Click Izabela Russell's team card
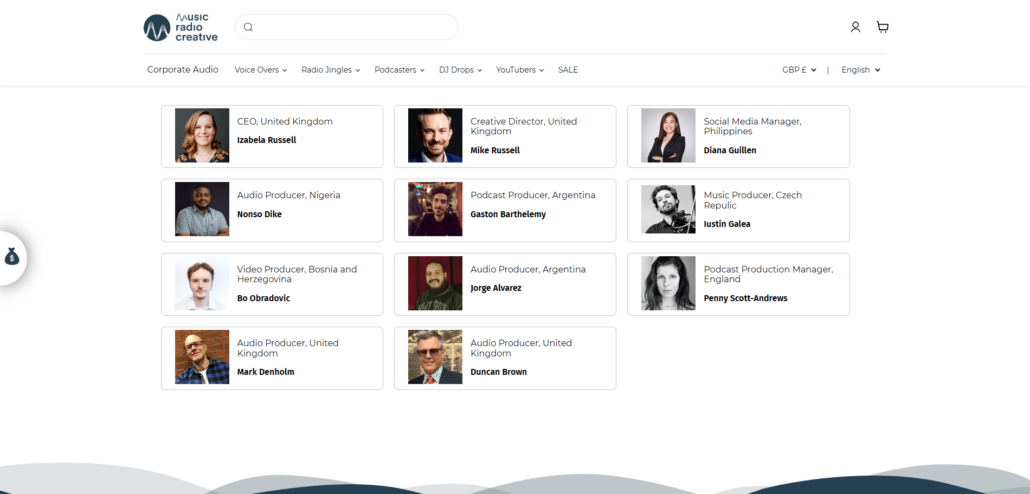Screen dimensions: 1030x494 click(x=272, y=136)
